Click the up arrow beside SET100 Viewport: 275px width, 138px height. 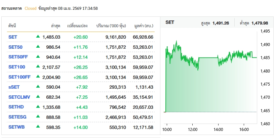click(38, 67)
